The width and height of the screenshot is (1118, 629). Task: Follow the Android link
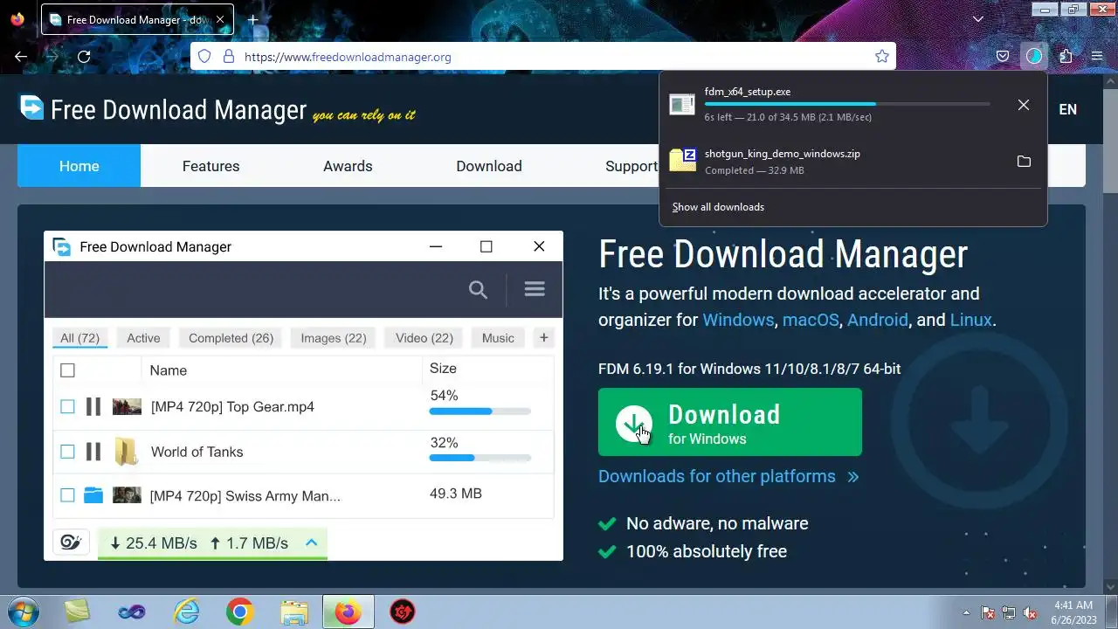[x=877, y=320]
